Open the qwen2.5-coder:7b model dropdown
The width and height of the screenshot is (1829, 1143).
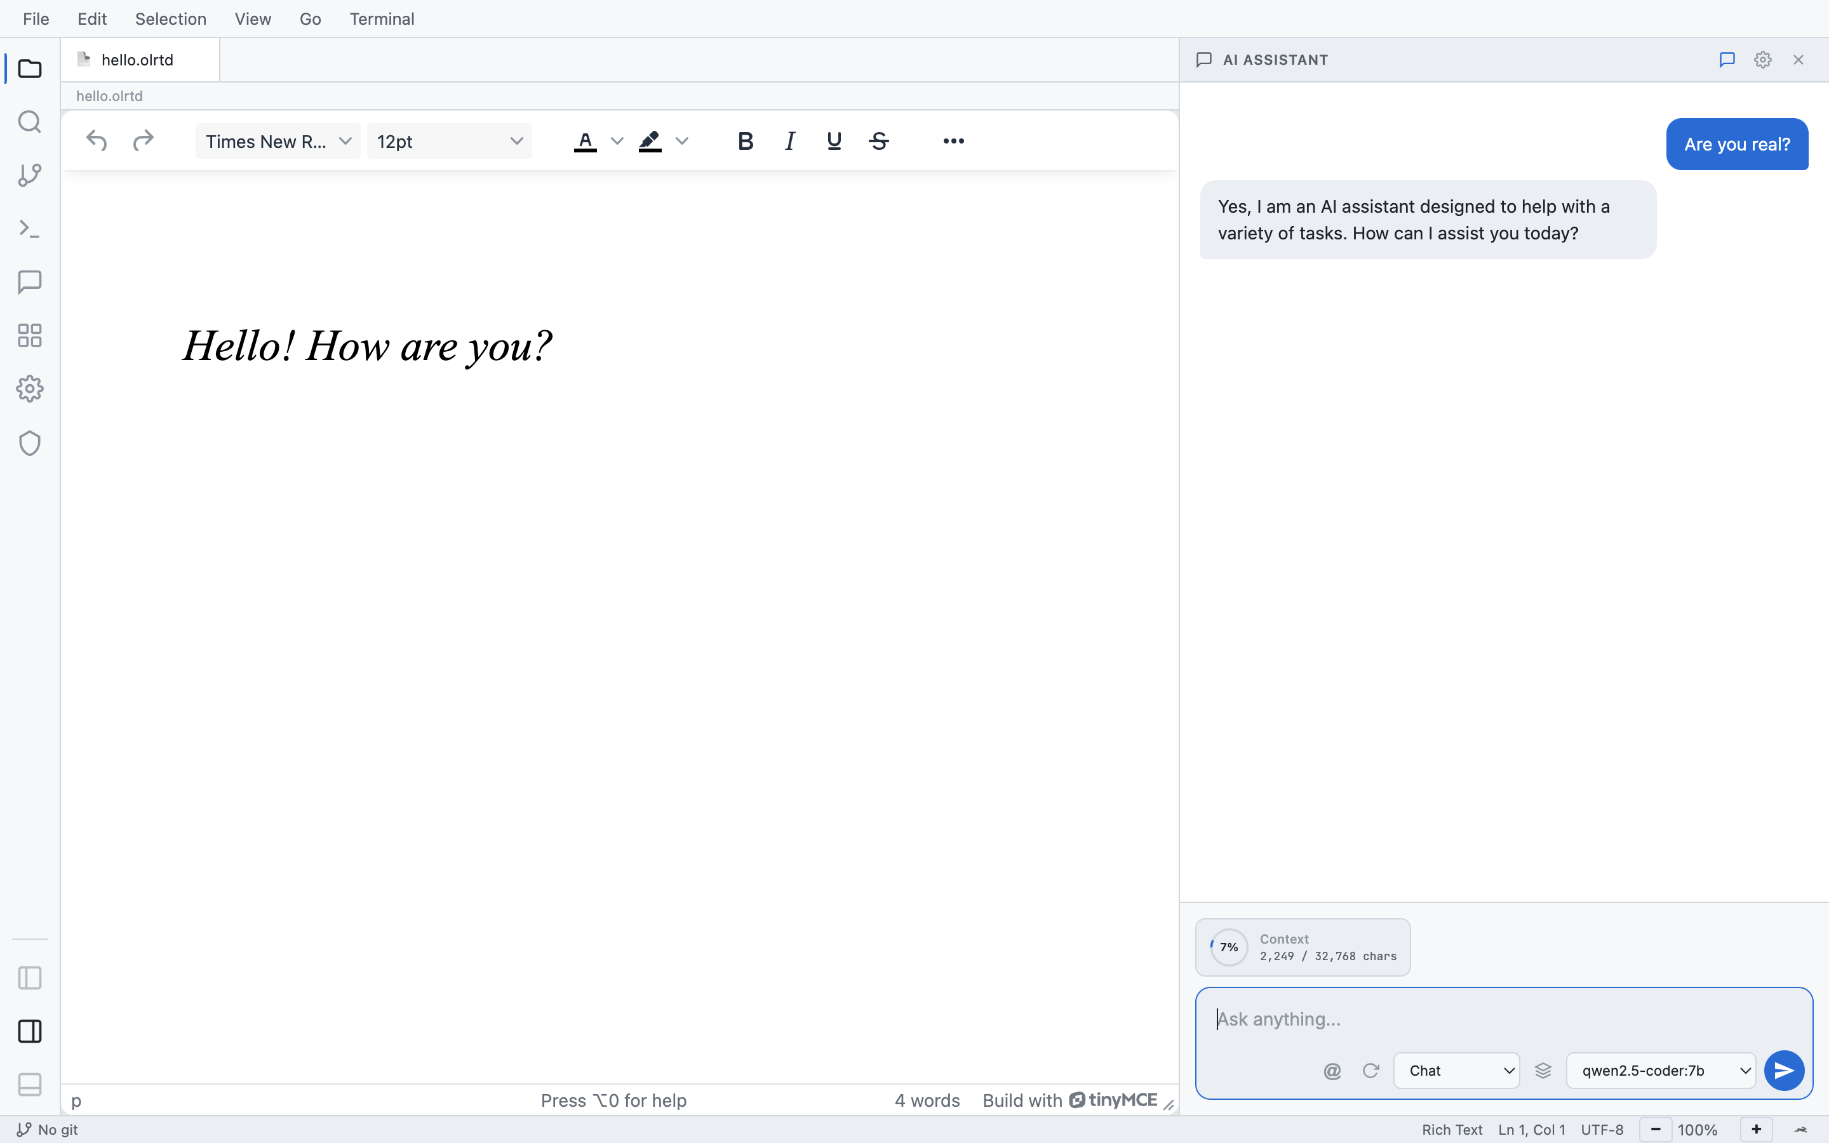(1659, 1070)
